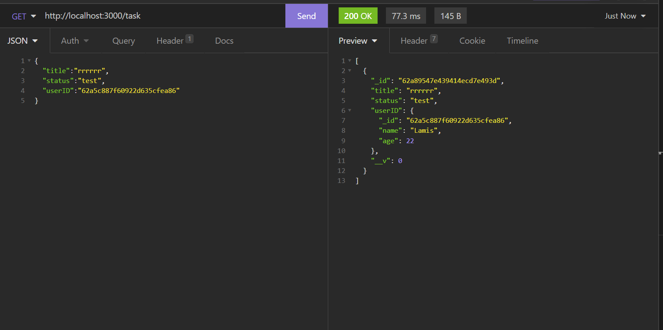The height and width of the screenshot is (330, 663).
Task: Open the Auth tab dropdown
Action: point(75,41)
